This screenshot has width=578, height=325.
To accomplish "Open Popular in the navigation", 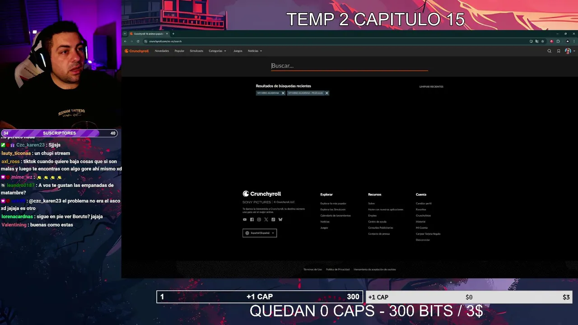I will (179, 51).
